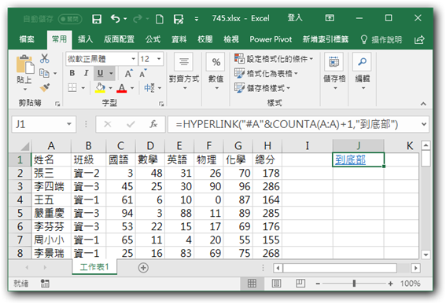
Task: Click the 到底部 hyperlink in cell J1
Action: pos(350,160)
